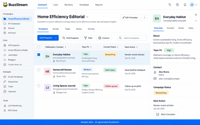This screenshot has height=125, width=200.
Task: Open the campaign Notes tab
Action: tap(79, 29)
